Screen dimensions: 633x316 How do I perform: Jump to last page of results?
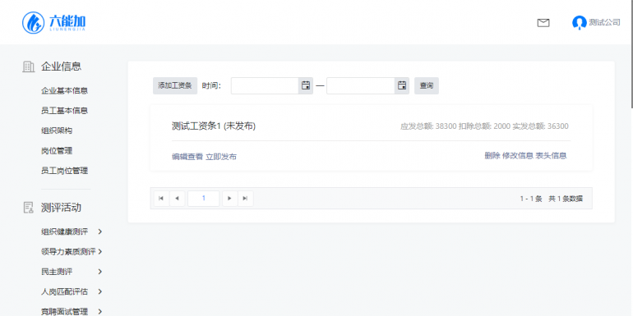point(246,199)
